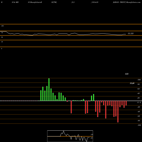
Task: Click the tallest green histogram bar
Action: point(49,89)
